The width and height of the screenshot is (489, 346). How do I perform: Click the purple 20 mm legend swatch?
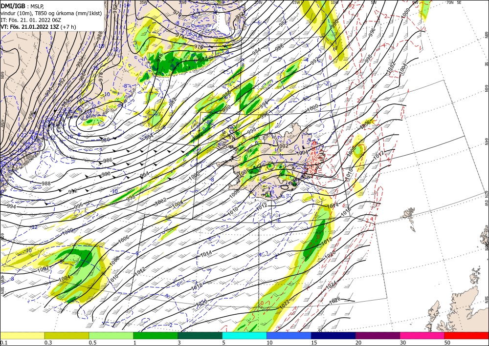point(378,335)
